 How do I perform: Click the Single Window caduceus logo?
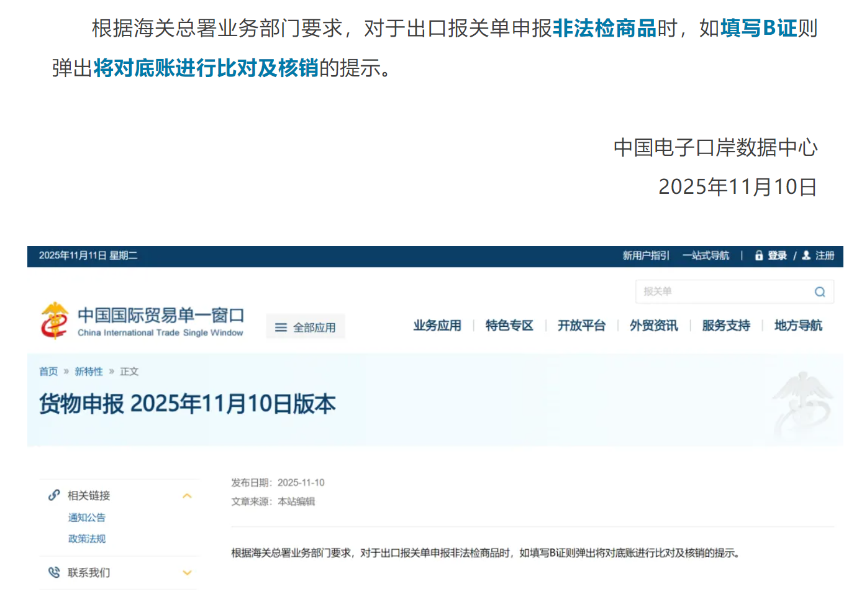click(55, 319)
